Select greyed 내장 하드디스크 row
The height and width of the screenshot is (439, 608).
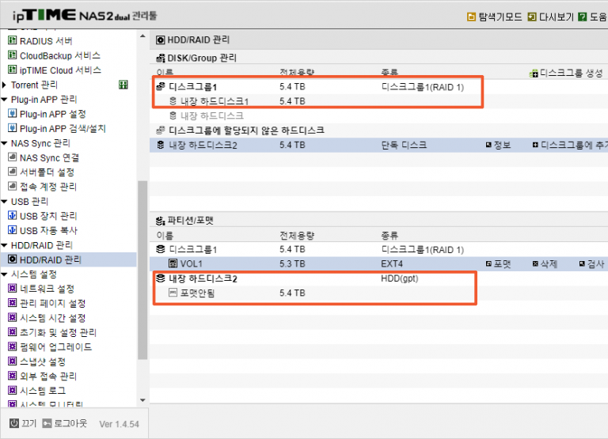(x=379, y=115)
